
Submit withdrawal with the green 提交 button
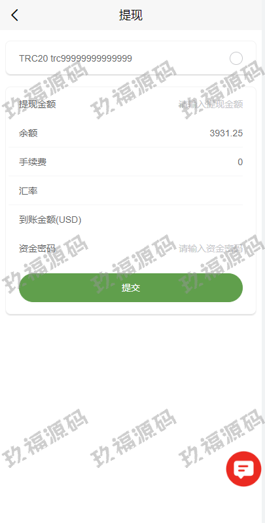click(131, 288)
